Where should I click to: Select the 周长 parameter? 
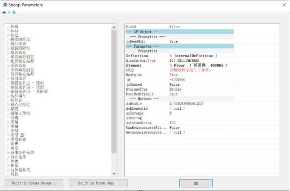pos(14,174)
